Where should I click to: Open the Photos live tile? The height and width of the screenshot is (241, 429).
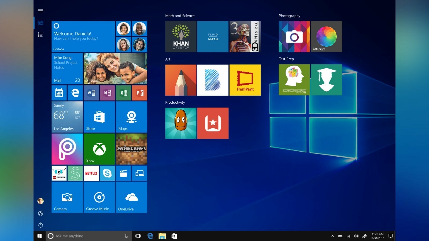pos(115,69)
